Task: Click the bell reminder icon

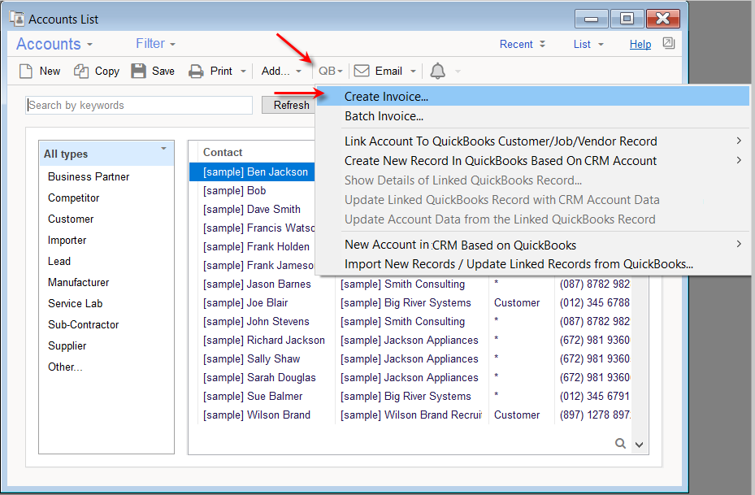Action: pos(437,72)
